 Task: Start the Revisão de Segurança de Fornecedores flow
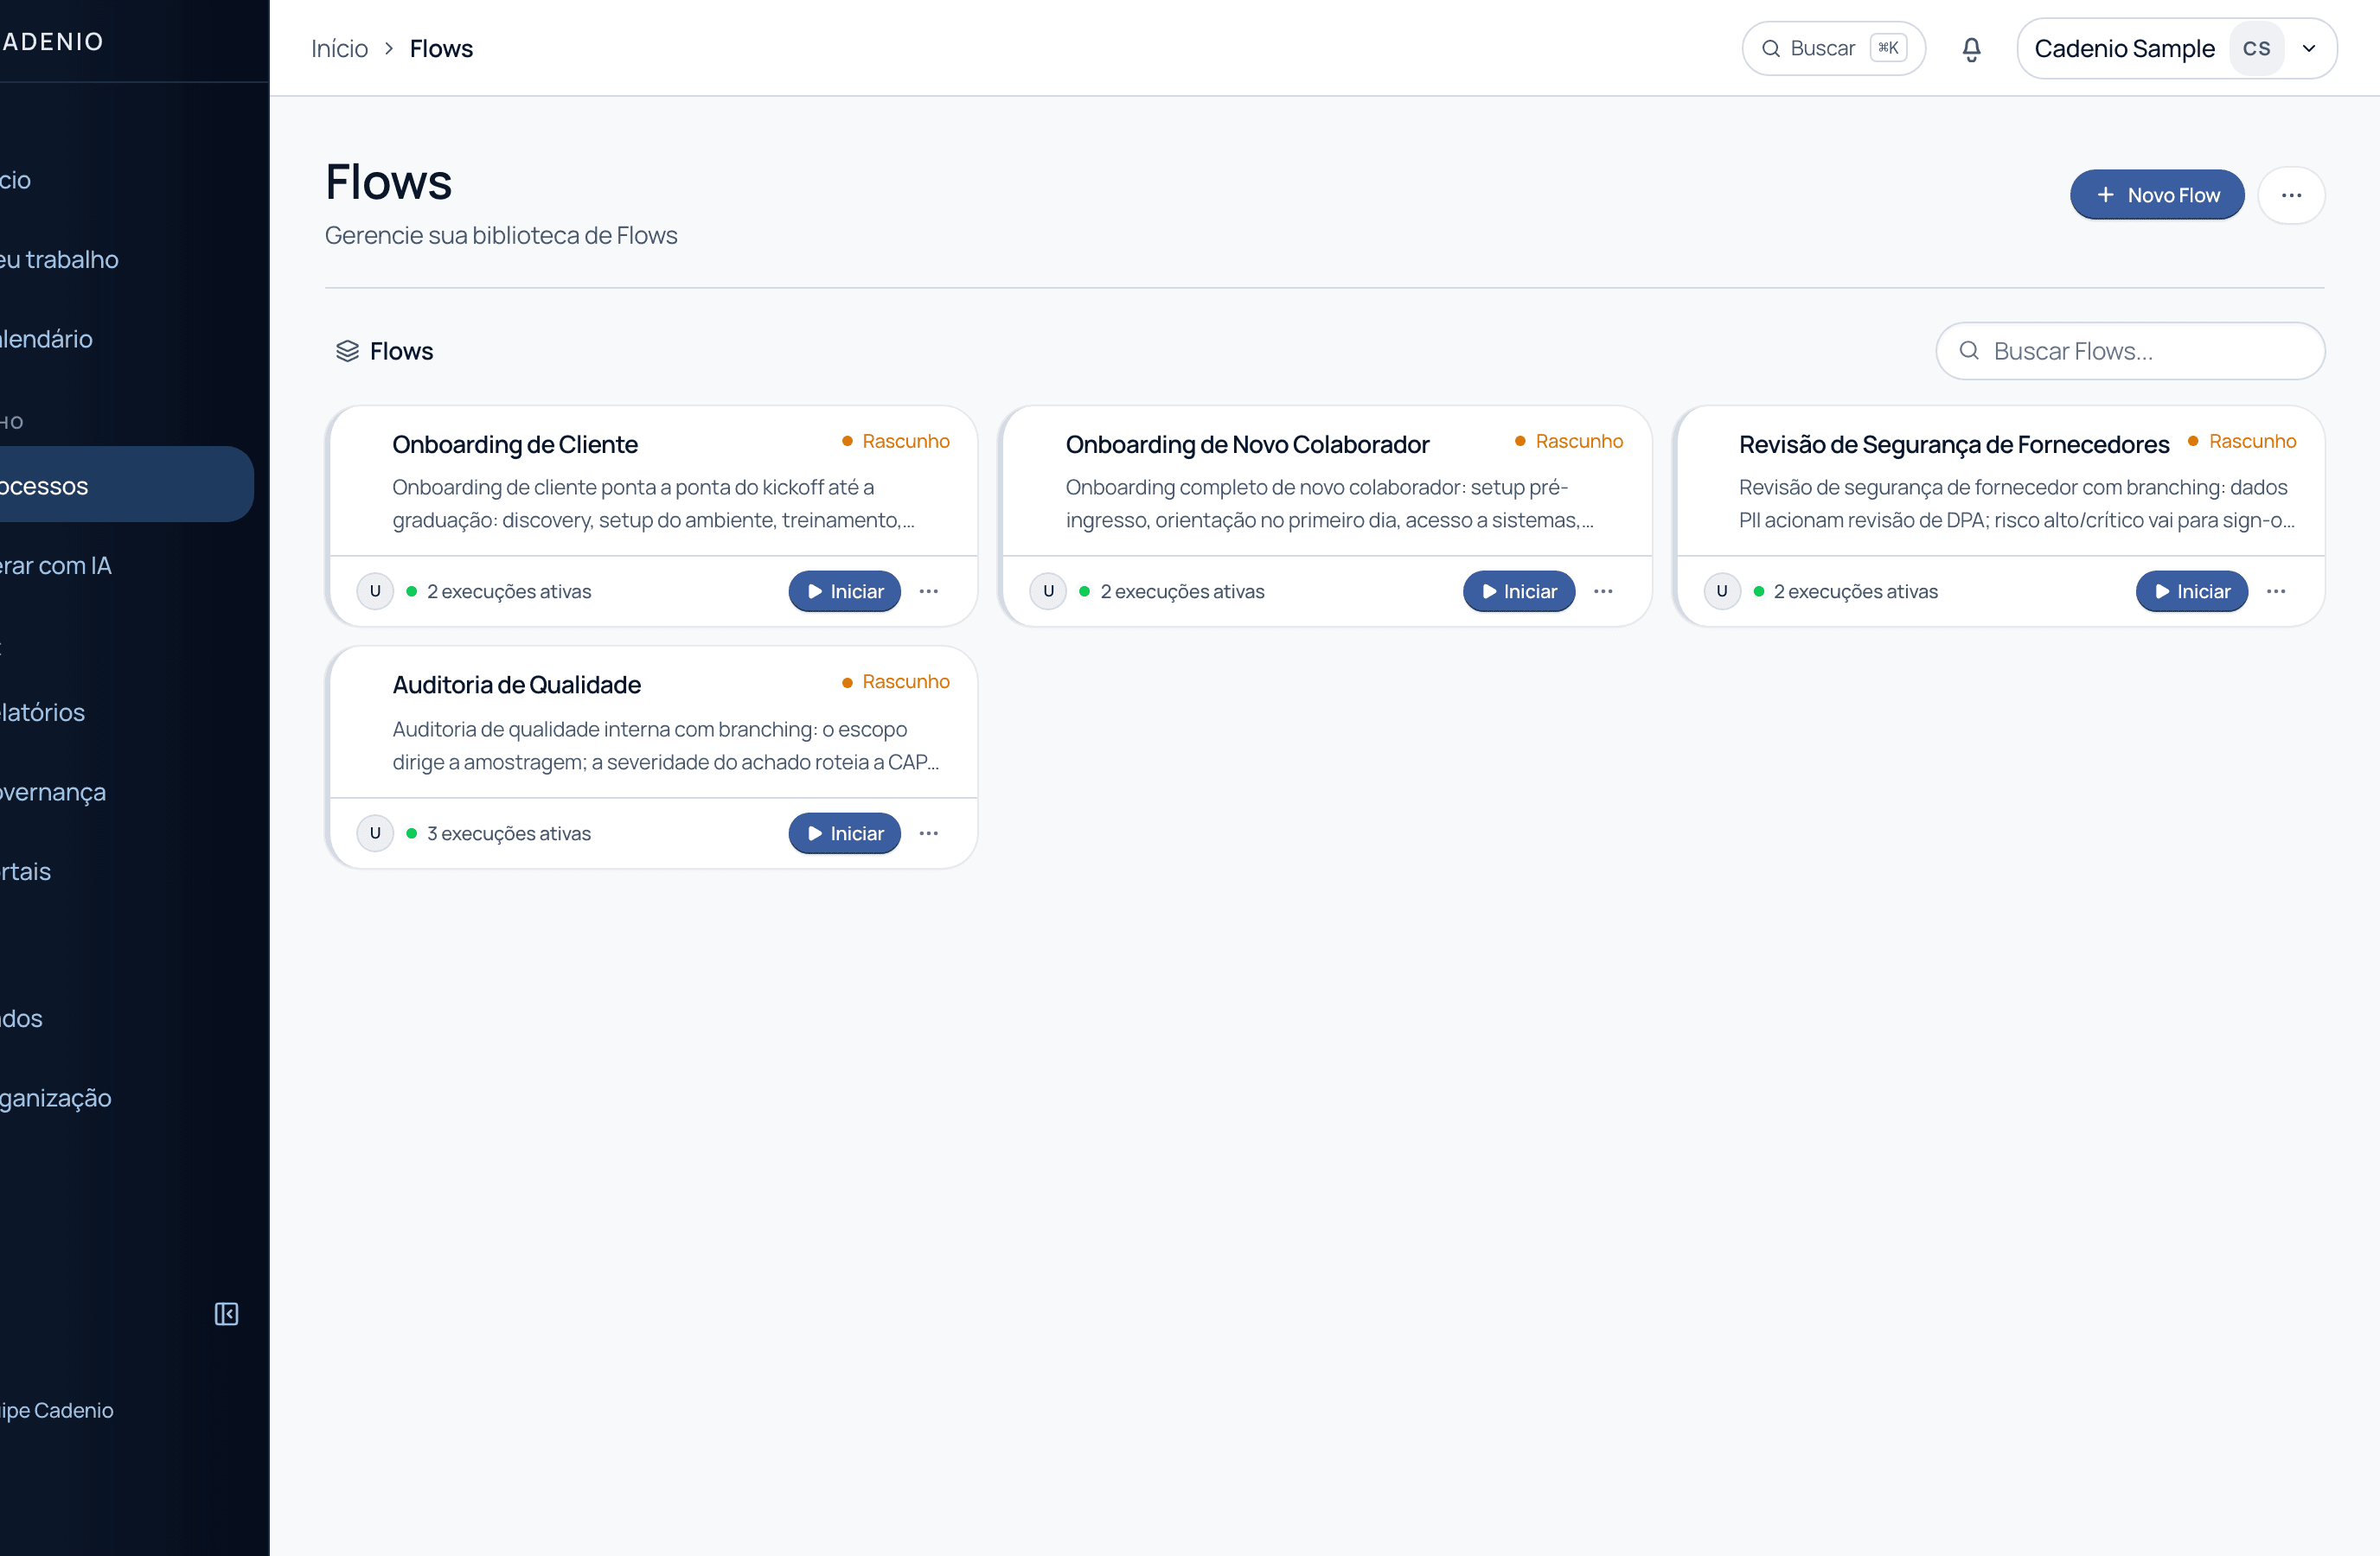click(2192, 591)
